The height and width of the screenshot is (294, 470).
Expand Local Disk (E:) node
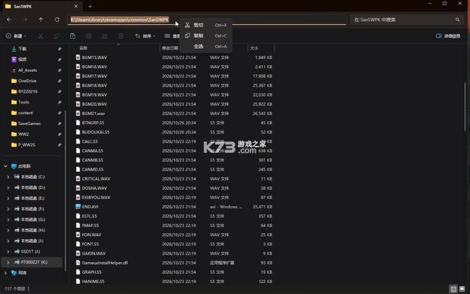point(8,198)
